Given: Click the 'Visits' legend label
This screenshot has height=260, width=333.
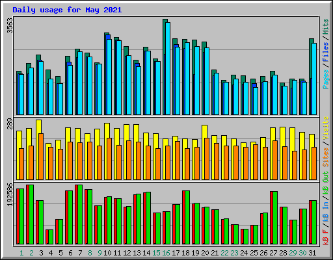Looking at the screenshot, I should [x=326, y=128].
